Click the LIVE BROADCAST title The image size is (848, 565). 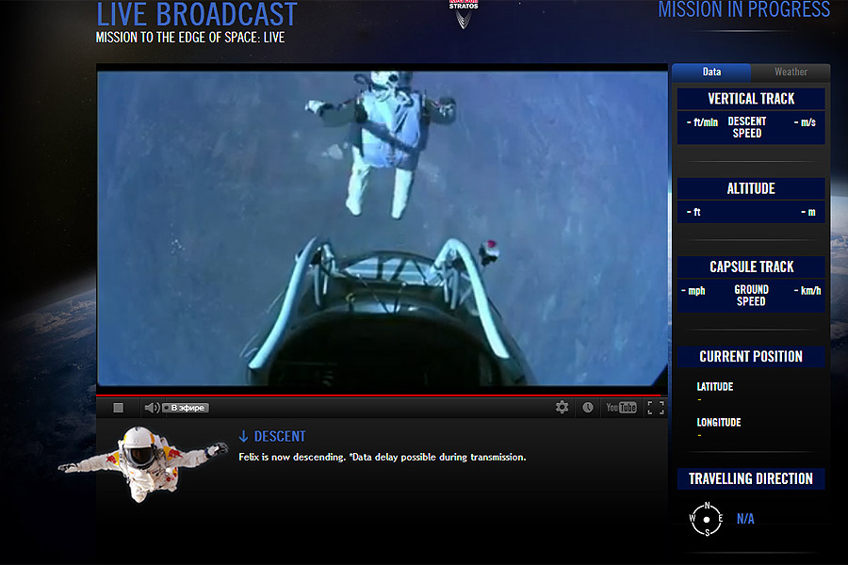(197, 15)
